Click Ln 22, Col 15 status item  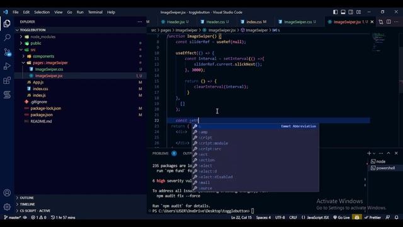tap(241, 218)
